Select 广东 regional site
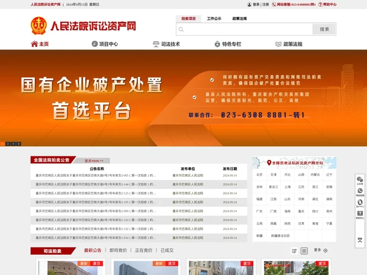The height and width of the screenshot is (275, 367). click(259, 211)
